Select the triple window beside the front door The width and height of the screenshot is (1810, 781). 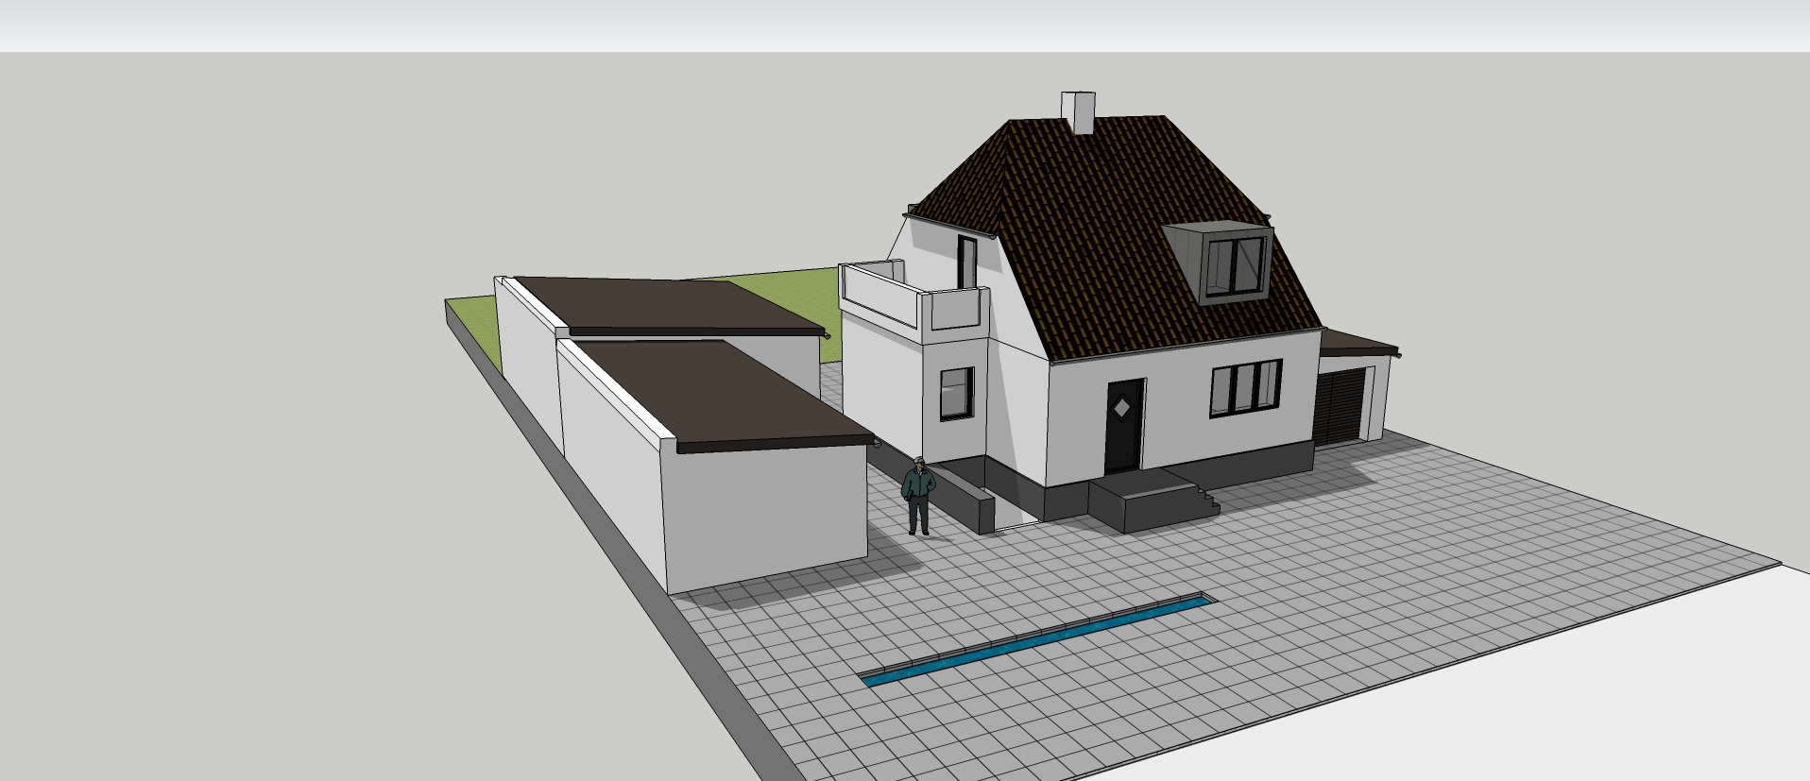1246,387
